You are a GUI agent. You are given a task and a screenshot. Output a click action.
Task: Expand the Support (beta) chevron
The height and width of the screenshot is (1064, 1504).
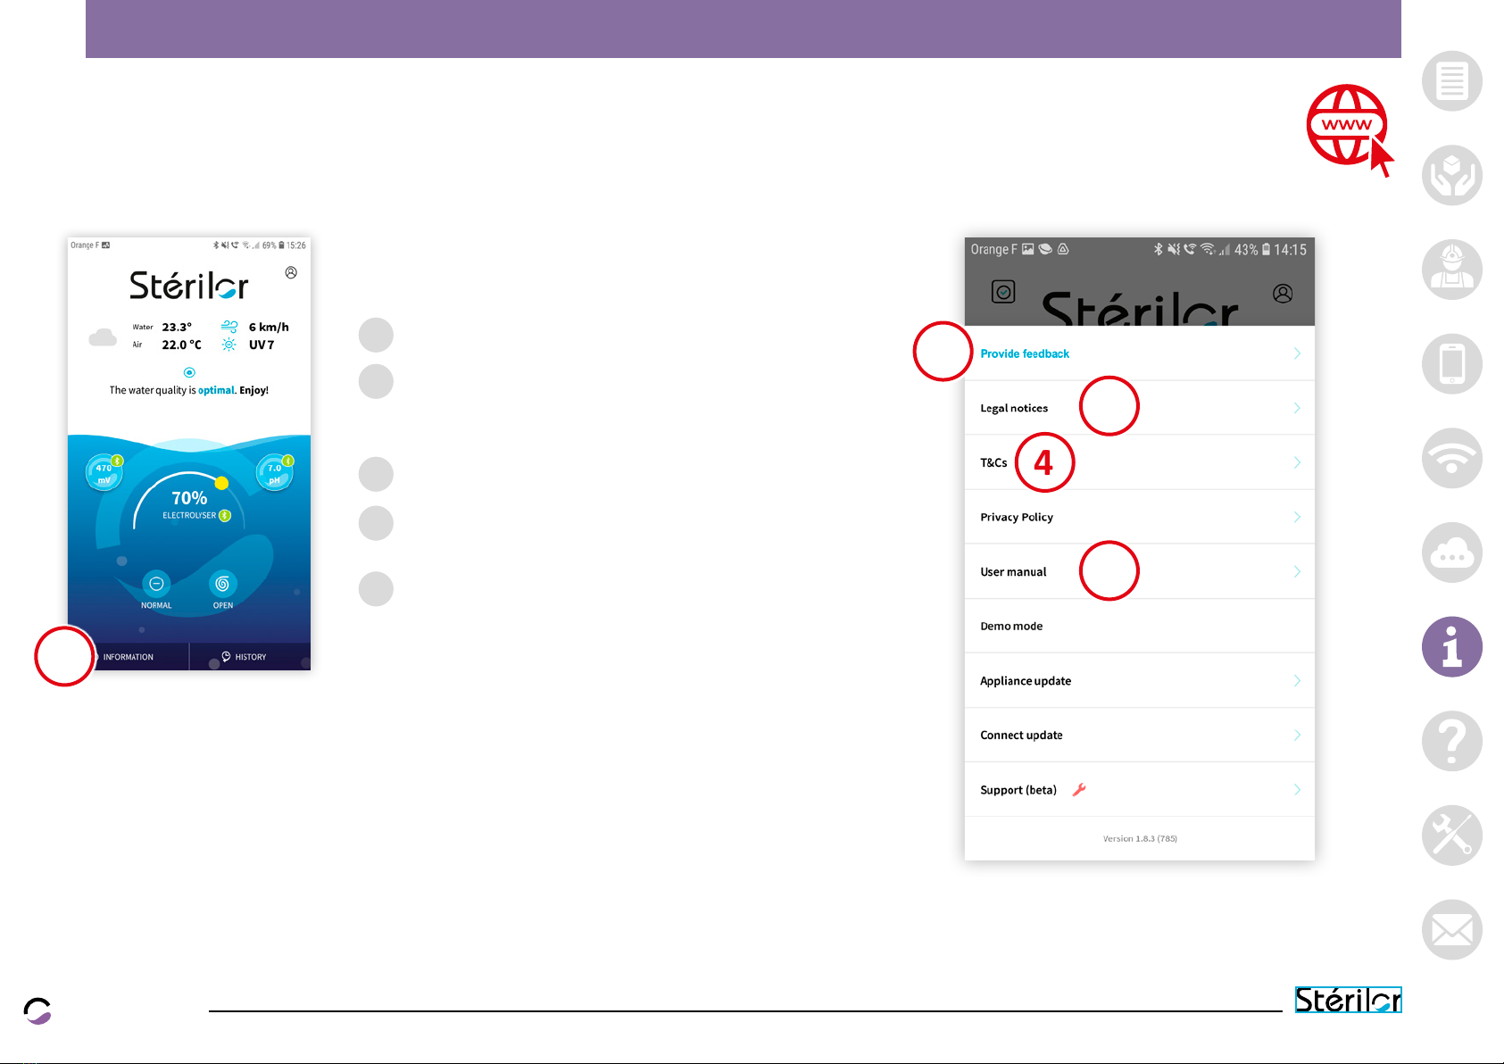[x=1297, y=789]
